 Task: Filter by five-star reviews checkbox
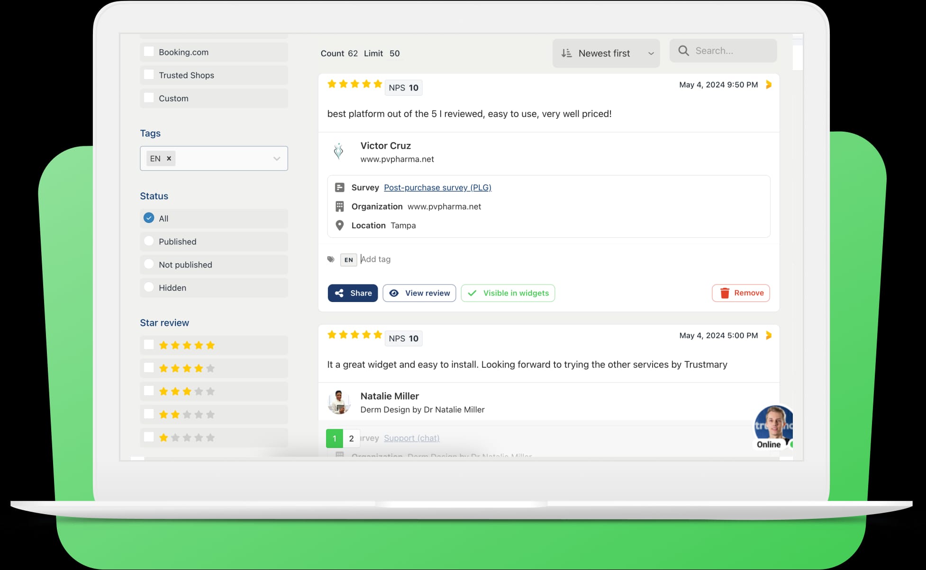click(149, 345)
